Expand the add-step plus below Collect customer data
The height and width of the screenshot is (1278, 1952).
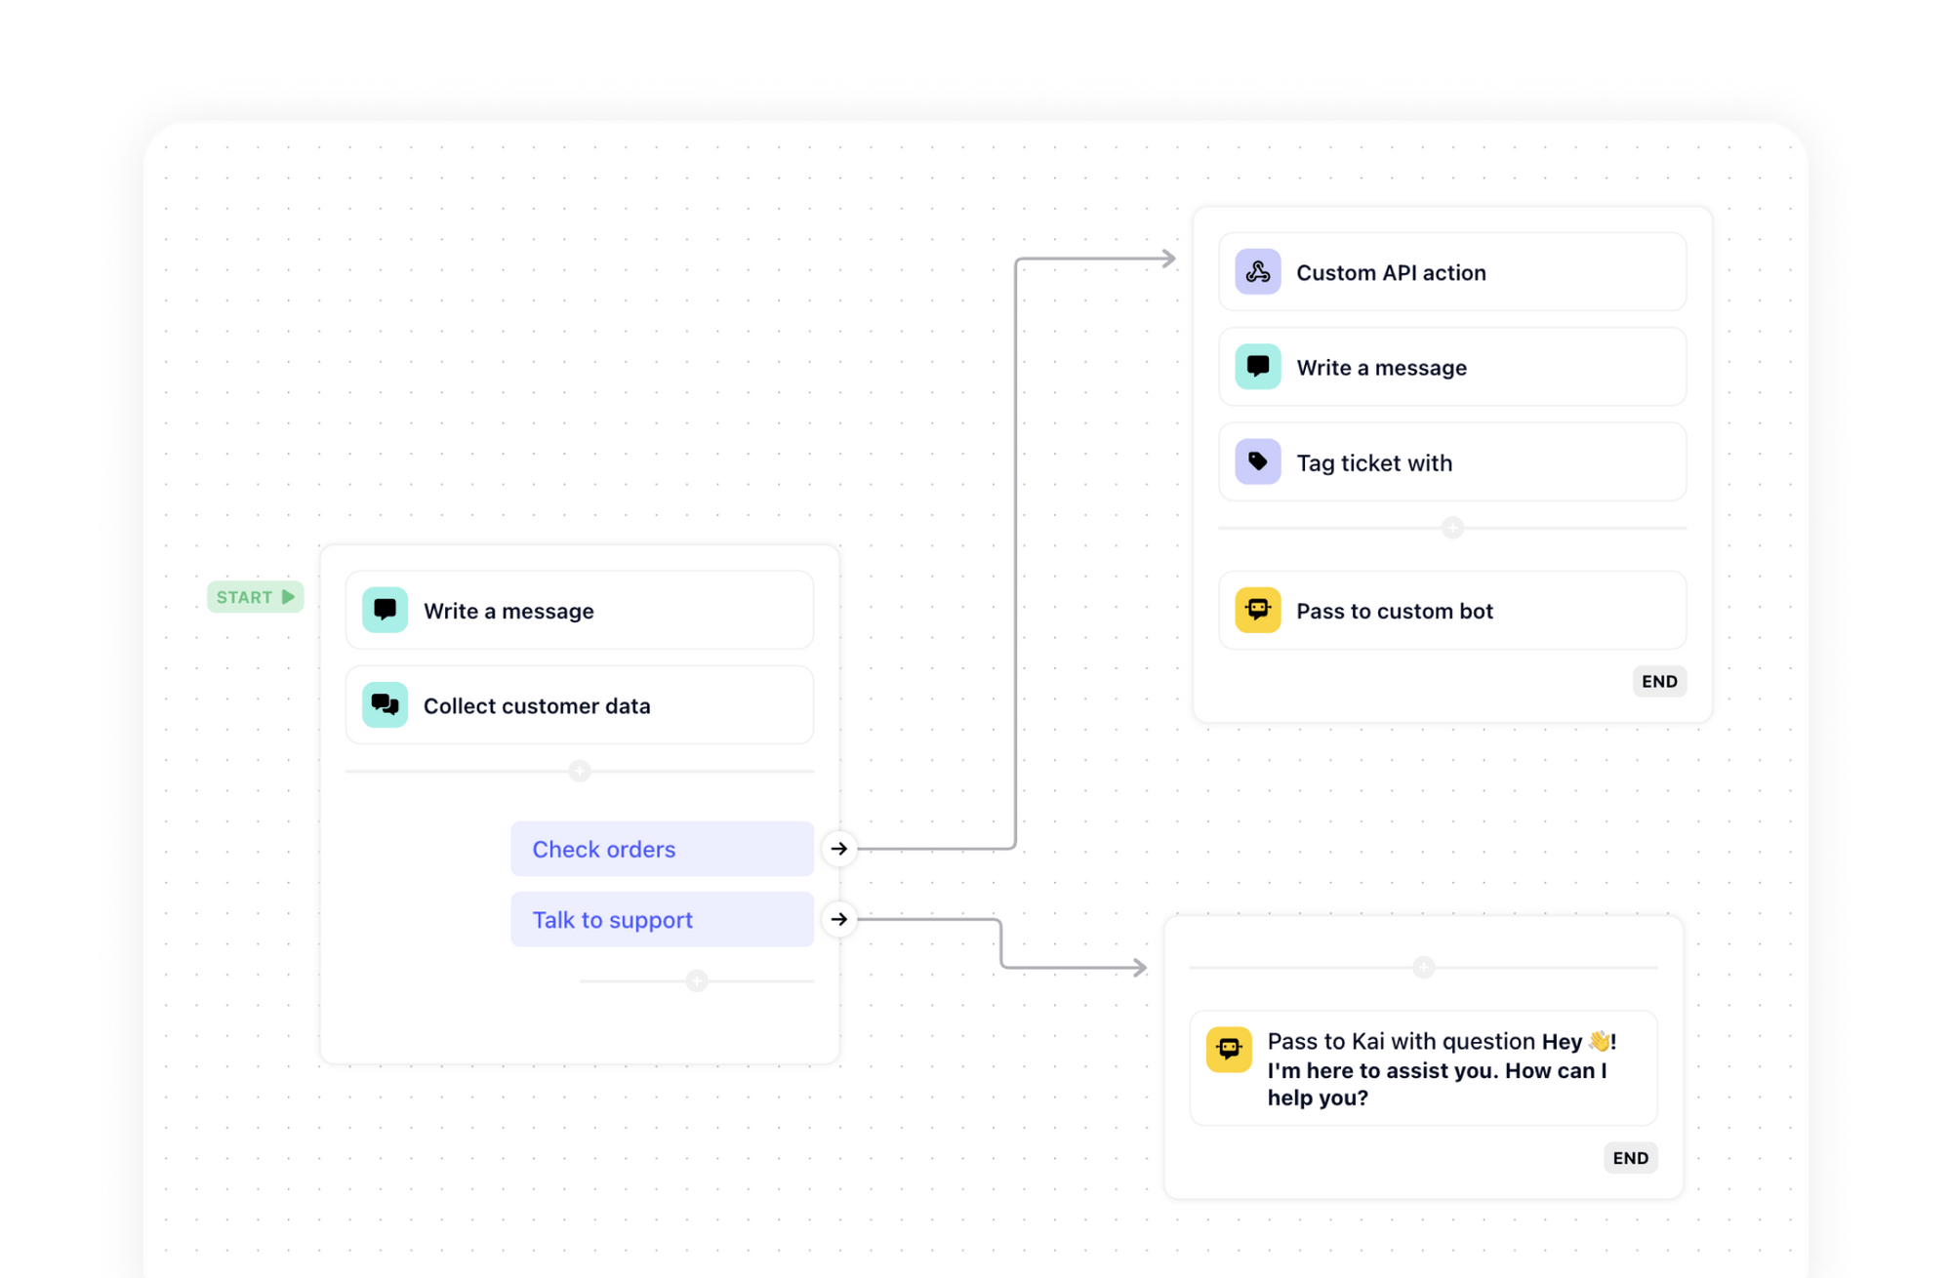click(x=579, y=770)
